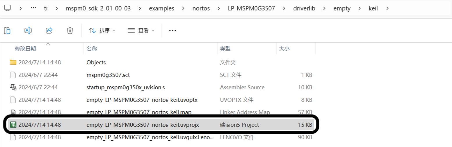Open the See more ellipsis toolbar menu
Screen dimensions: 452x147
tap(173, 30)
